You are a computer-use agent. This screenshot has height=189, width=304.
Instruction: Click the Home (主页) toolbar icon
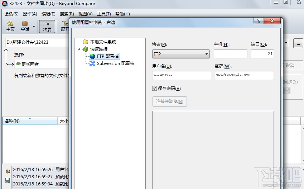click(10, 26)
